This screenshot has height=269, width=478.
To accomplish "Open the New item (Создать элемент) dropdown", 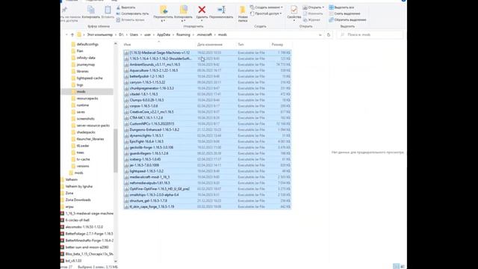I will click(x=267, y=7).
